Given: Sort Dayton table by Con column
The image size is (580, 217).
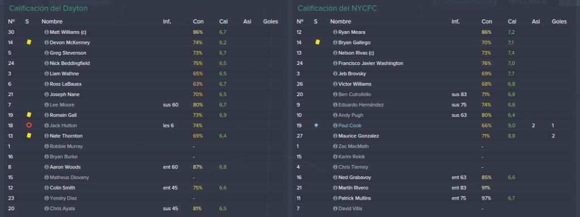Looking at the screenshot, I should pyautogui.click(x=198, y=22).
